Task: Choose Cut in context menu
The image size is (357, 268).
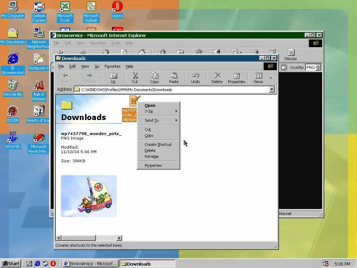Action: 159,129
